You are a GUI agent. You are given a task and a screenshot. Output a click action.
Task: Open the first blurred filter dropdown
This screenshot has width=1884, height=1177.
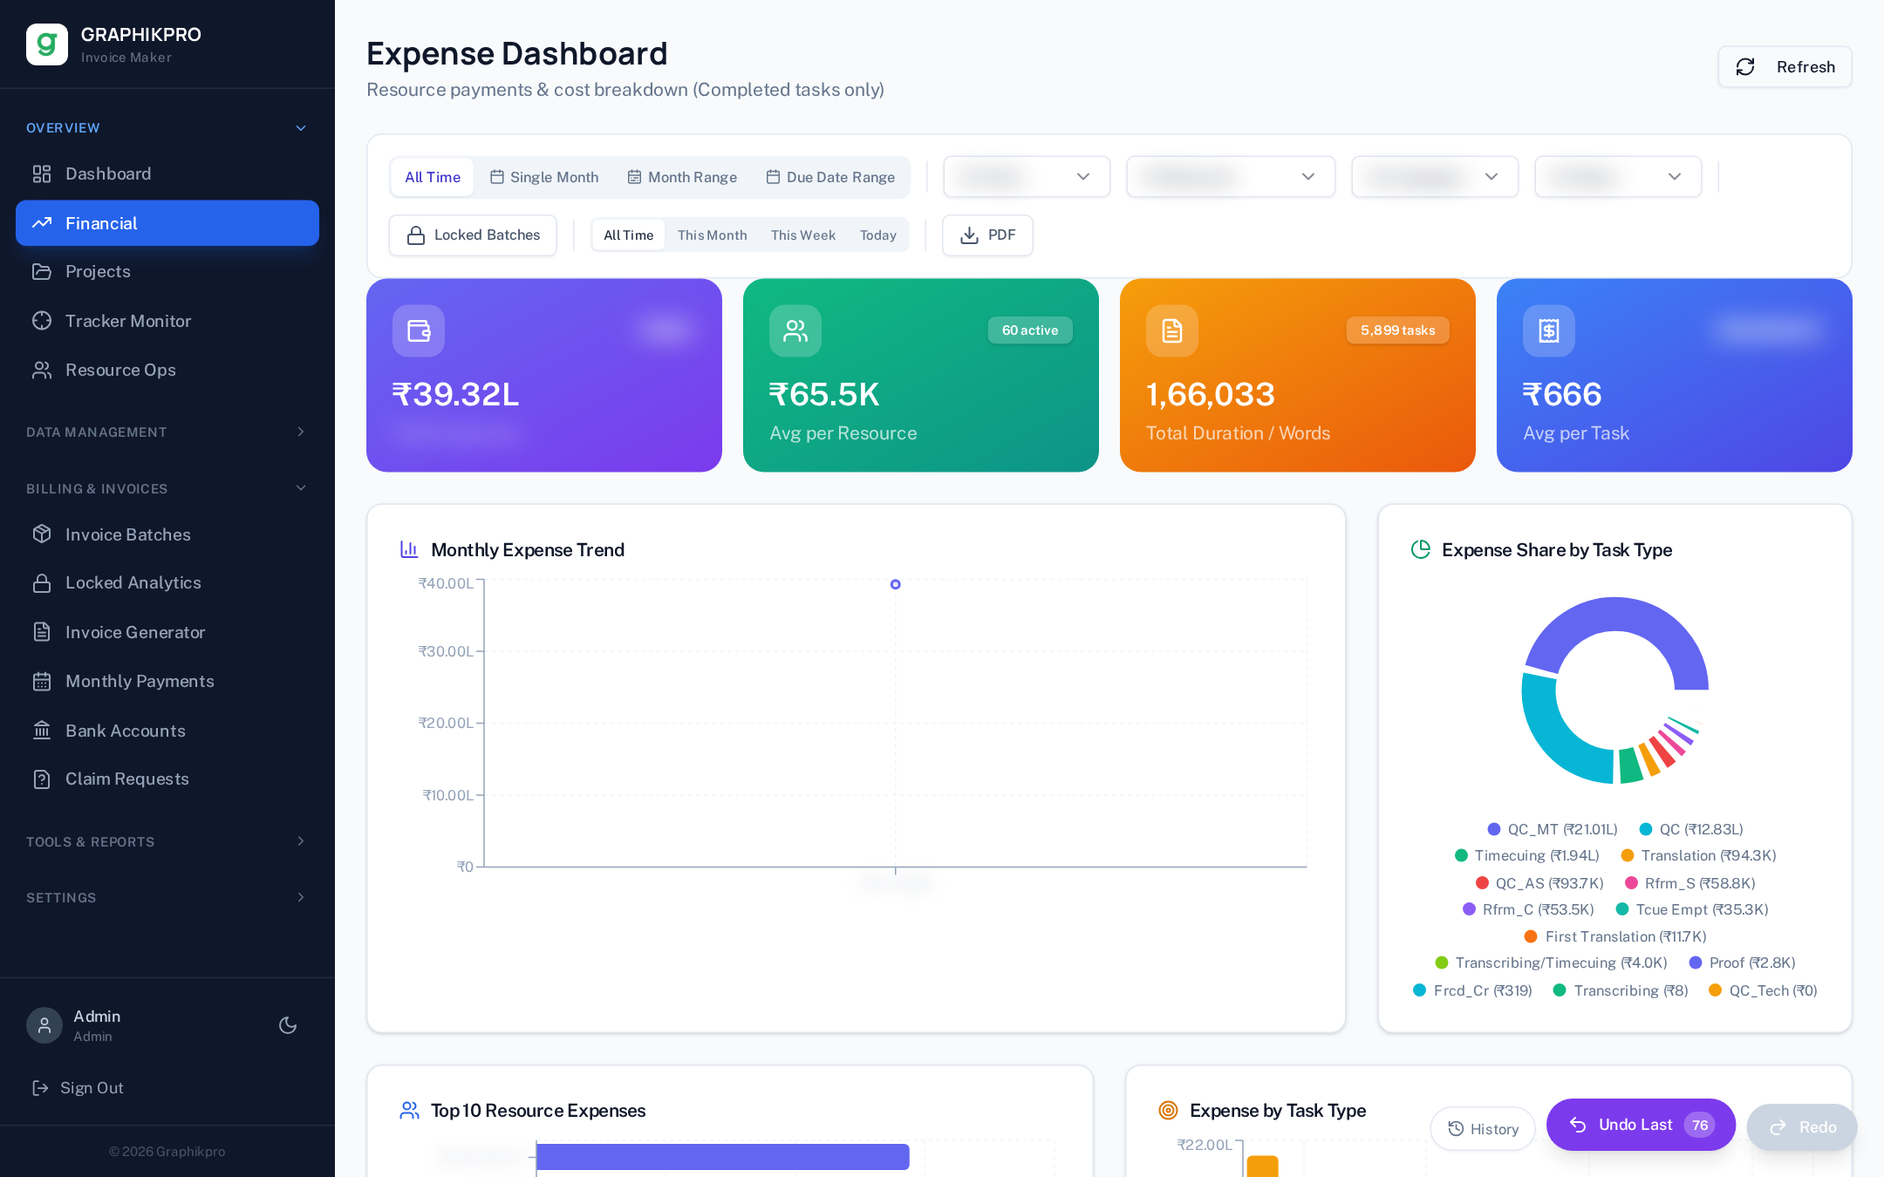(1027, 177)
